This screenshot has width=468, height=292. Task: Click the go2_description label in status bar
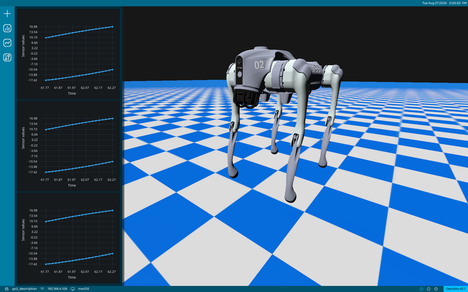(24, 289)
